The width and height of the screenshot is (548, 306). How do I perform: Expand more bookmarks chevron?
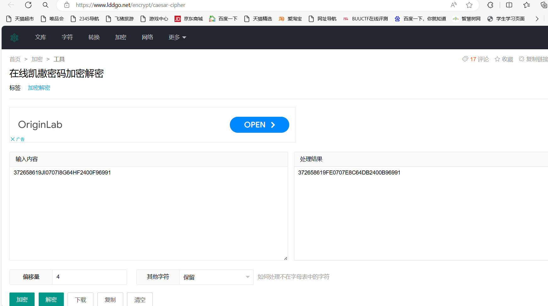click(537, 19)
